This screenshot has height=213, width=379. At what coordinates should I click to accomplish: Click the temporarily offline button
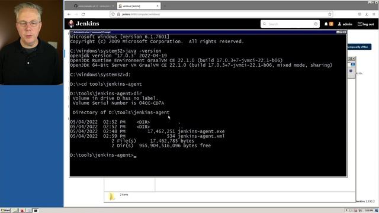[x=359, y=47]
